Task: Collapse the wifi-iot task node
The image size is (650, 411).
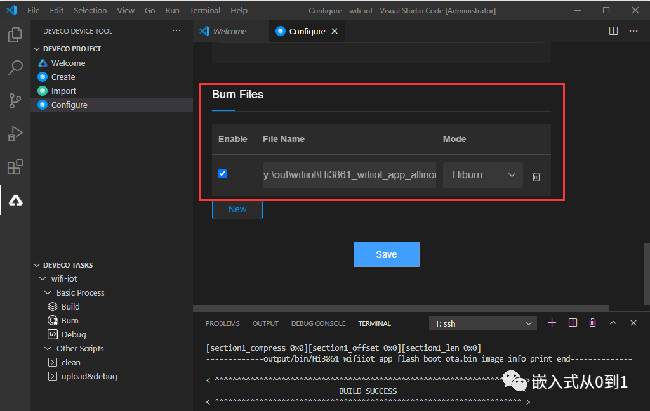Action: tap(64, 279)
